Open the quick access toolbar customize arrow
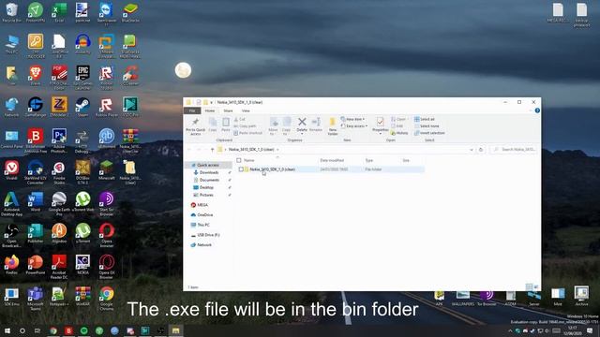Image resolution: width=600 pixels, height=337 pixels. point(211,102)
